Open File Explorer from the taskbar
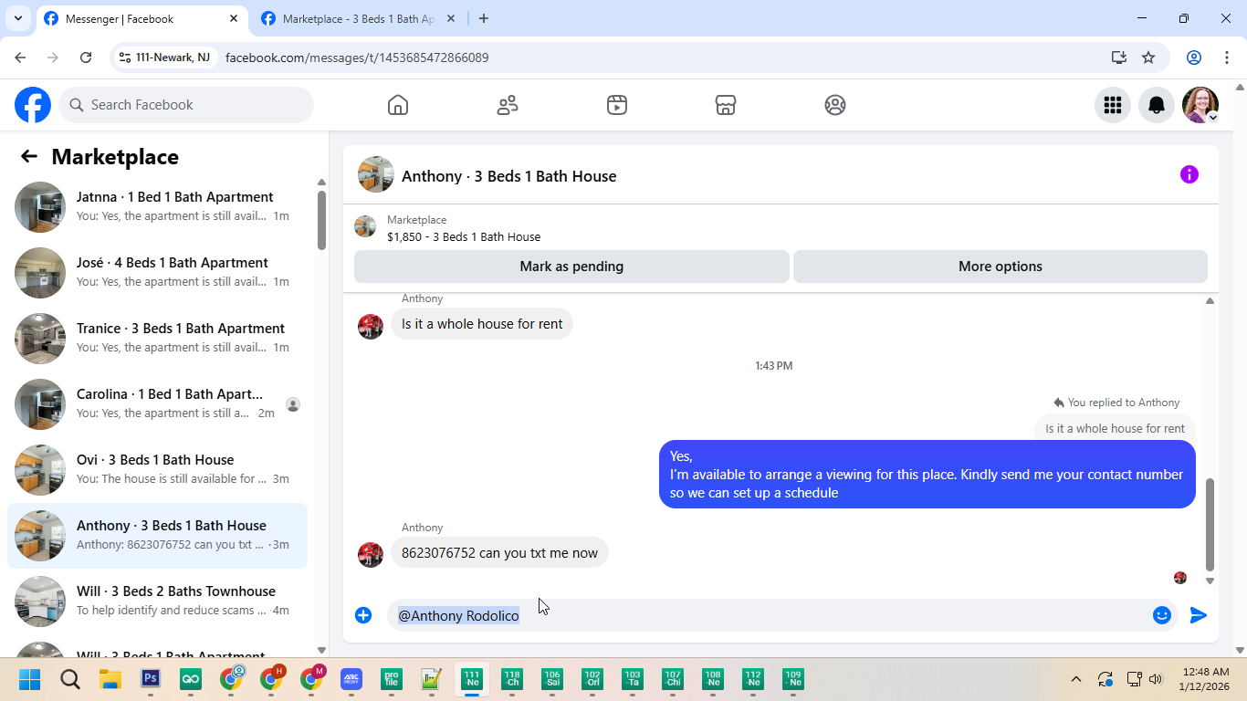The image size is (1247, 701). (x=110, y=679)
